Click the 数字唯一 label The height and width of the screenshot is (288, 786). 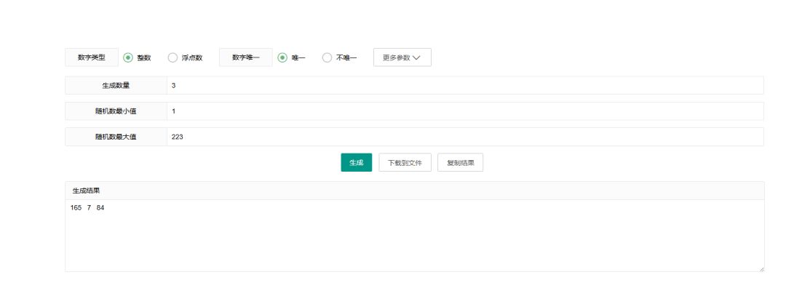point(246,57)
